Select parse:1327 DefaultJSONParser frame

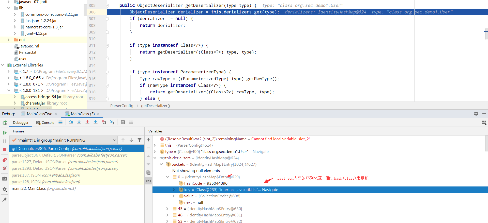(x=77, y=162)
